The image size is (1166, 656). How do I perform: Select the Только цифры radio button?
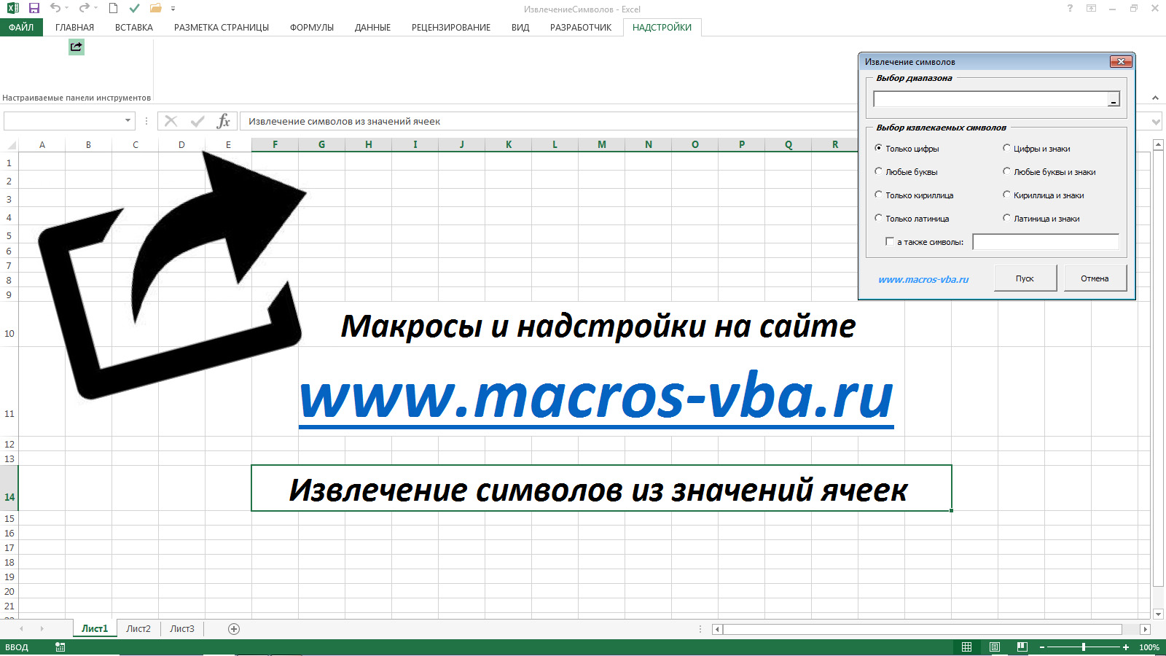(879, 148)
